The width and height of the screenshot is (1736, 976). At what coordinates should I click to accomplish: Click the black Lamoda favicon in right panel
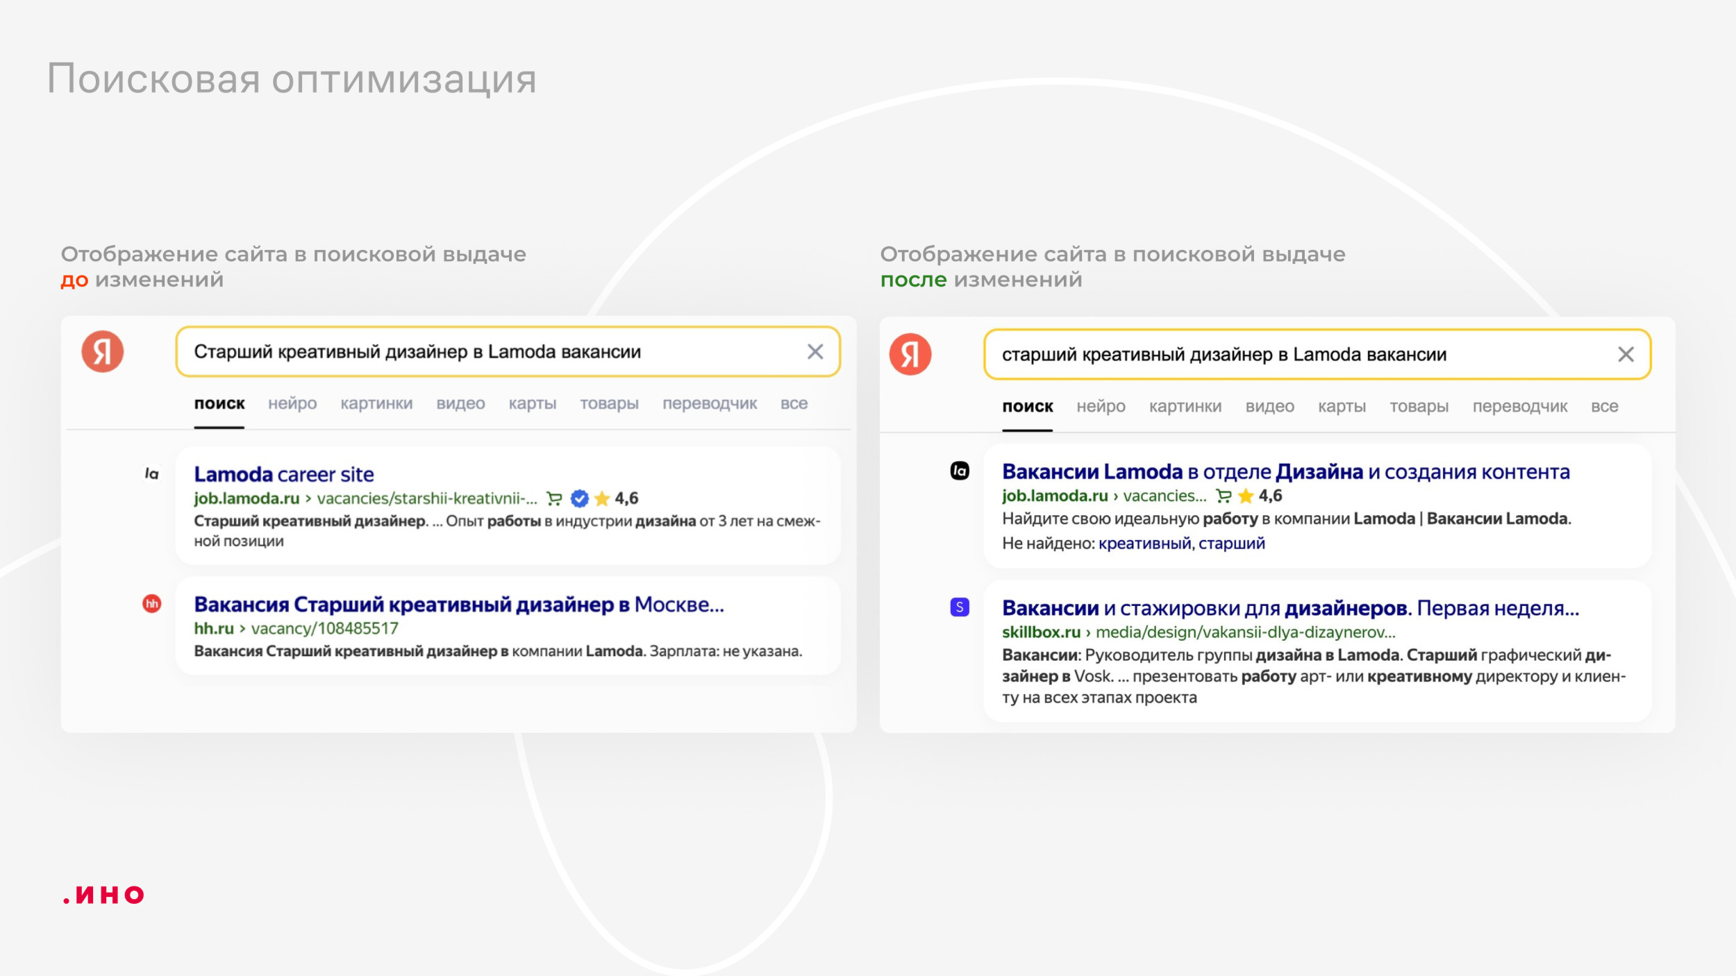point(959,471)
